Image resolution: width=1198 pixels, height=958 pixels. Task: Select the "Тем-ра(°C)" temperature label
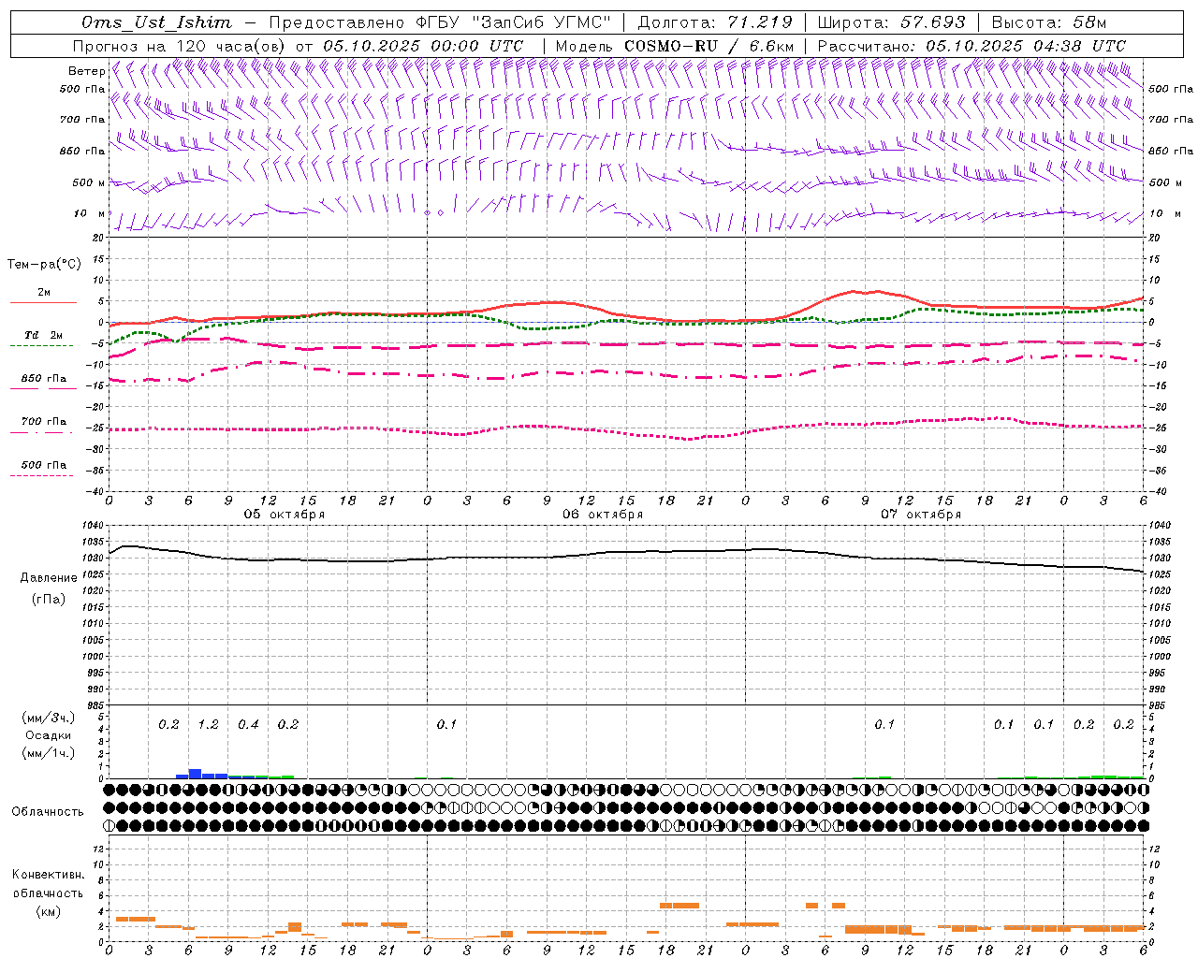tap(44, 265)
